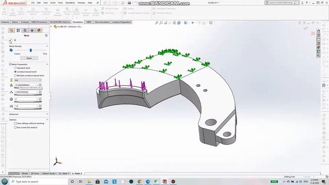Click the red cancel X in graphics corner
The width and height of the screenshot is (329, 185).
click(313, 33)
